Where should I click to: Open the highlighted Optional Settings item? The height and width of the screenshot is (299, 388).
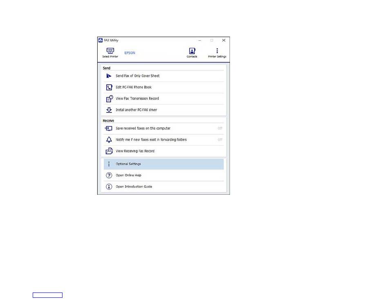pos(163,164)
